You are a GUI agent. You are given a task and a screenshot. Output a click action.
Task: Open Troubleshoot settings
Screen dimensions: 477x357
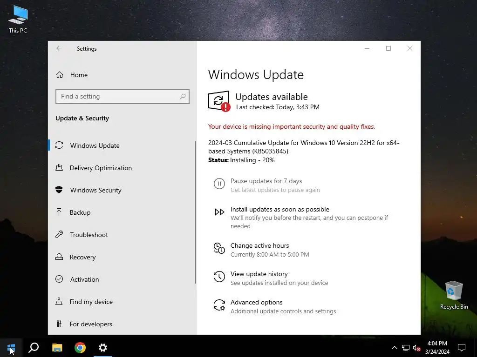coord(122,235)
